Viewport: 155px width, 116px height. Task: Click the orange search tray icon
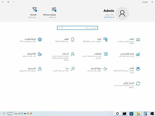[x=31, y=113]
